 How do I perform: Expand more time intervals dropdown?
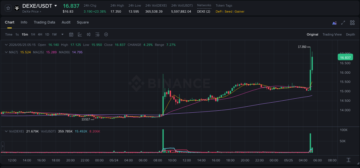pos(62,34)
